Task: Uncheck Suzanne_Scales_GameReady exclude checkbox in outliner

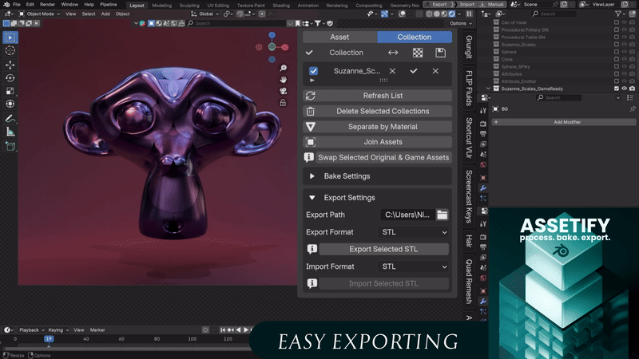Action: point(616,89)
